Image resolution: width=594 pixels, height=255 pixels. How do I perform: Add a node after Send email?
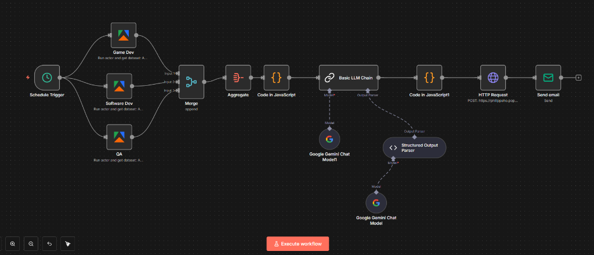pos(578,78)
